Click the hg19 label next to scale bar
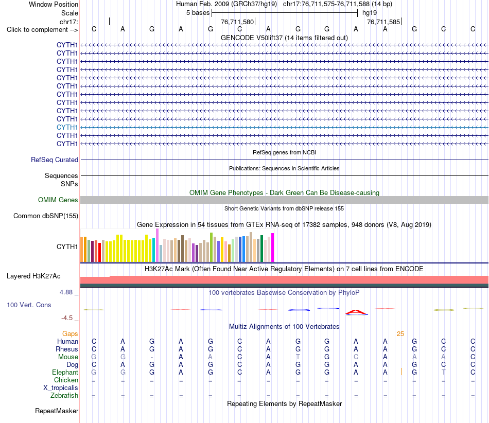The height and width of the screenshot is (423, 489). click(x=370, y=13)
